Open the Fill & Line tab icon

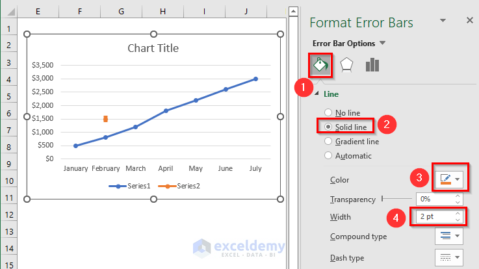click(x=320, y=65)
